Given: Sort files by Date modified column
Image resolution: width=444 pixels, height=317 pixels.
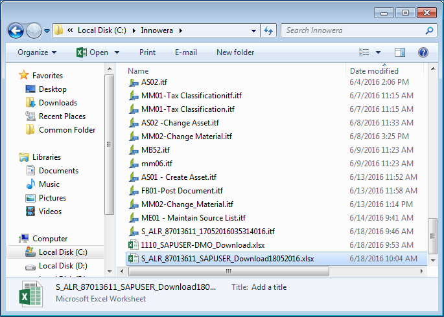Looking at the screenshot, I should 374,71.
